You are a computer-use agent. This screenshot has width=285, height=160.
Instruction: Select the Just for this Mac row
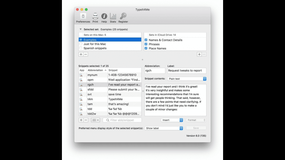tap(110, 44)
